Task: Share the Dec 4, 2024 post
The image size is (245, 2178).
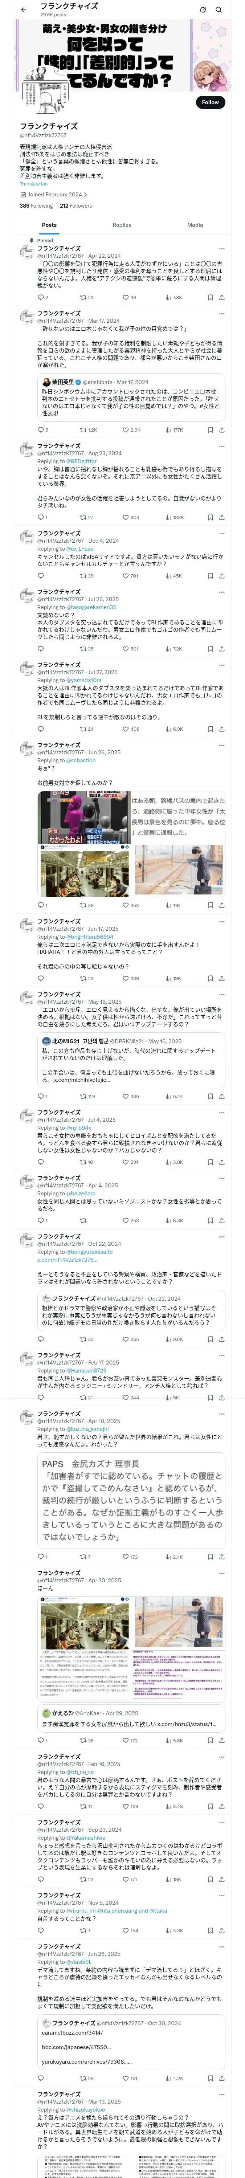Action: pos(221,576)
